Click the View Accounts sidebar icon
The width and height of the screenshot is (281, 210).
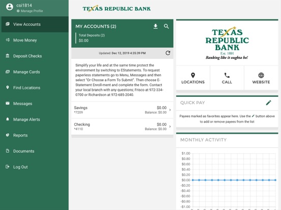(8, 24)
